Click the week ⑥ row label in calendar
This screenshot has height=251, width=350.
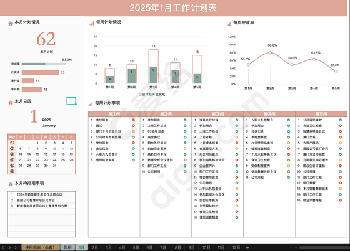tap(12, 171)
